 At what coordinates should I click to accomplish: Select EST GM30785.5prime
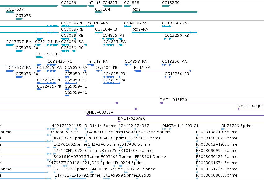click(x=107, y=169)
